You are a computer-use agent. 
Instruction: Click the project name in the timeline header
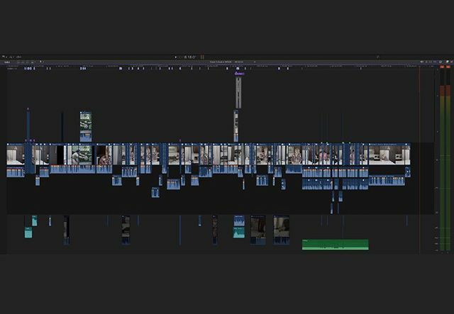coord(221,62)
